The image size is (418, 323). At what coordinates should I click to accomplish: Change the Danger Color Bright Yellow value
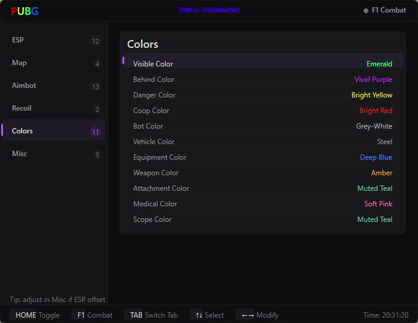[x=371, y=95]
